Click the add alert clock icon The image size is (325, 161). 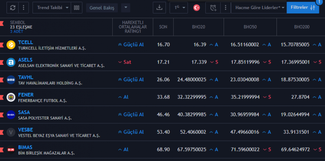213,8
